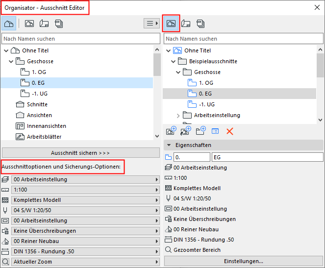Click the view name field containing EG

pos(267,157)
